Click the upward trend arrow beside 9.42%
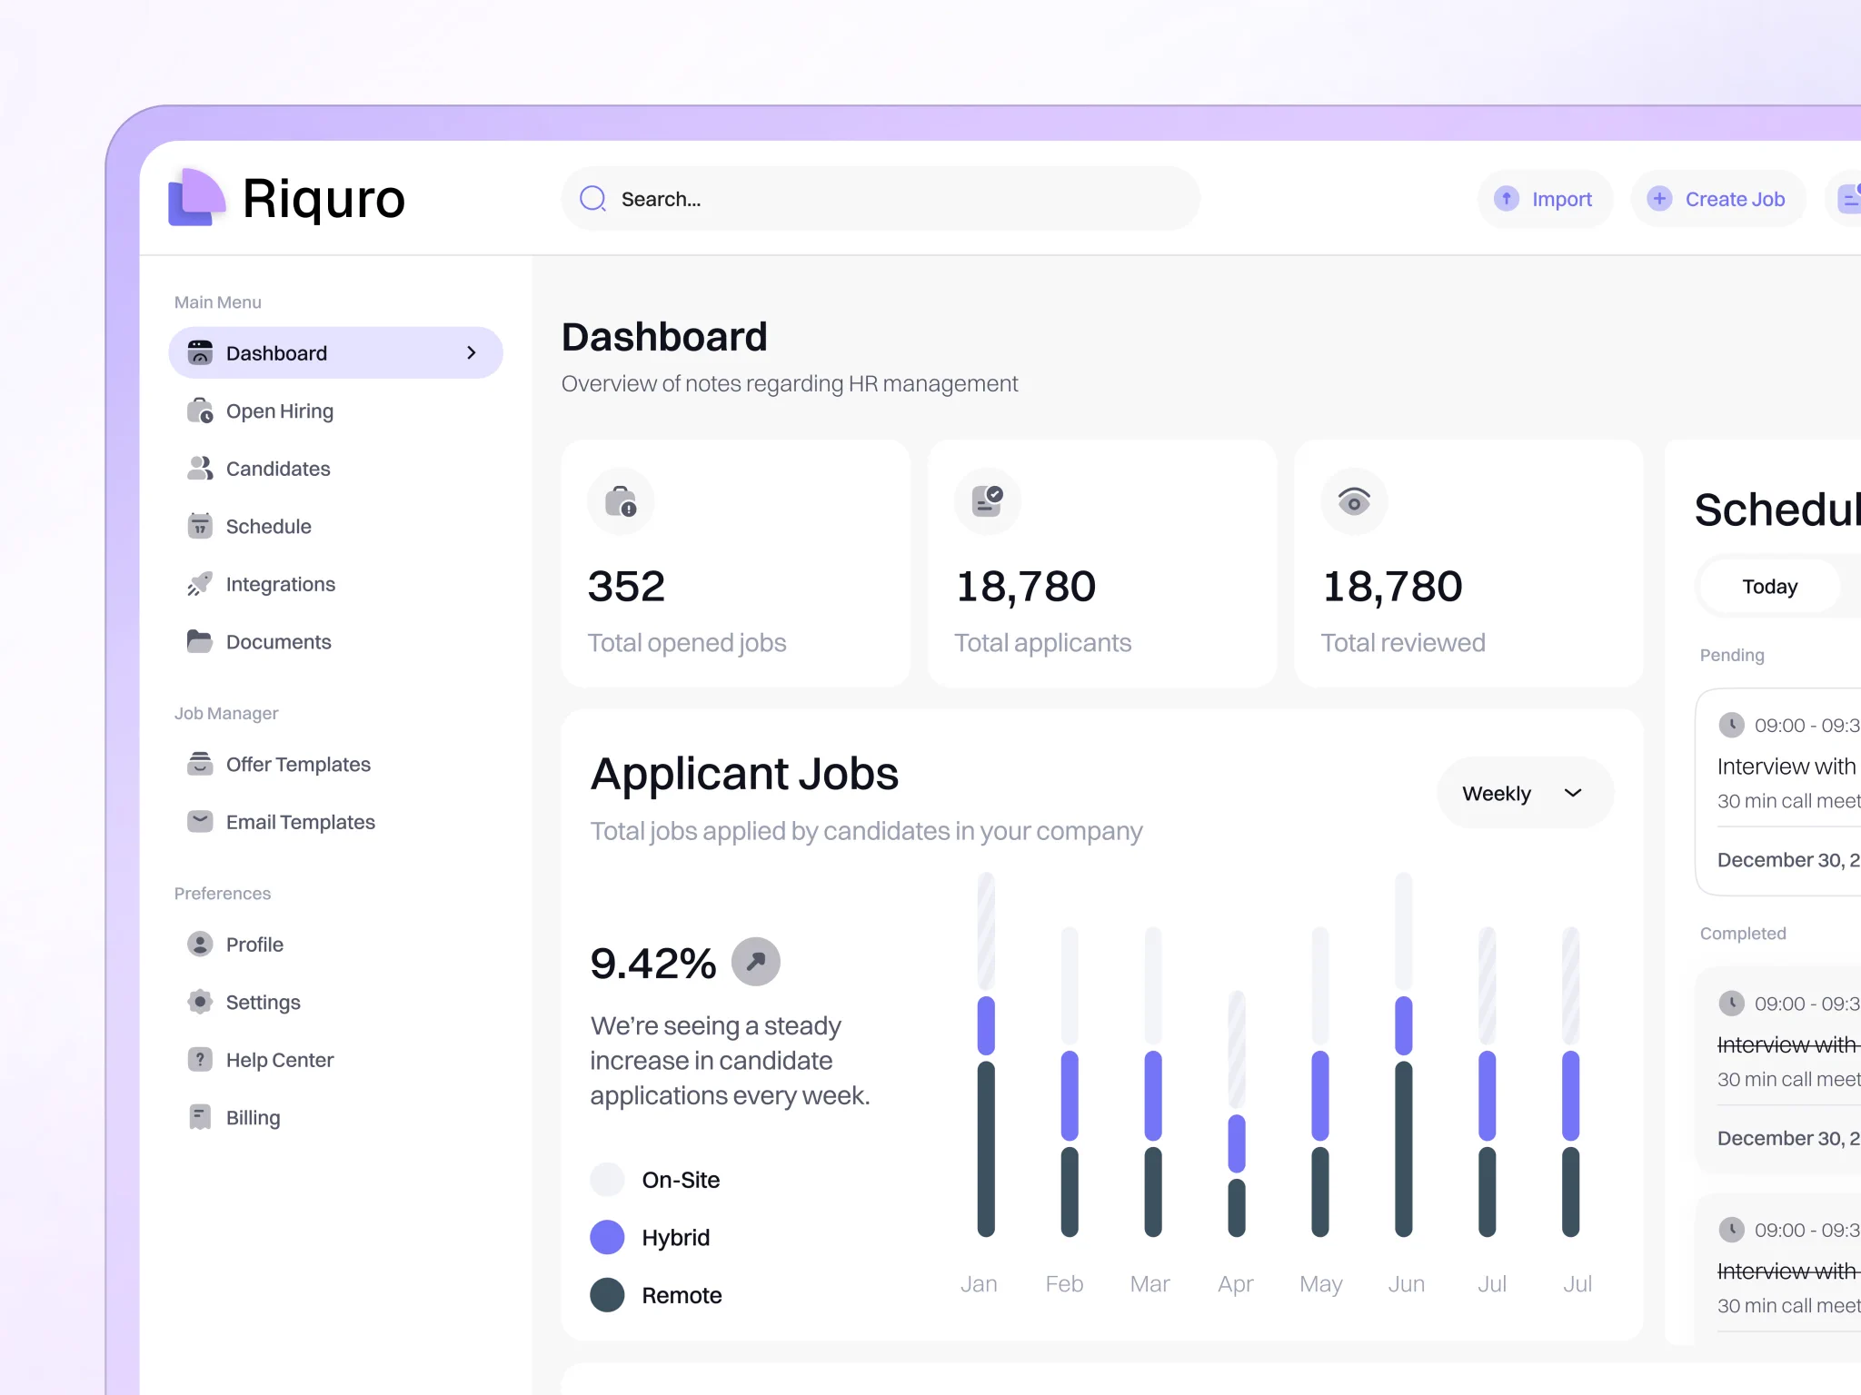1861x1395 pixels. pyautogui.click(x=756, y=962)
